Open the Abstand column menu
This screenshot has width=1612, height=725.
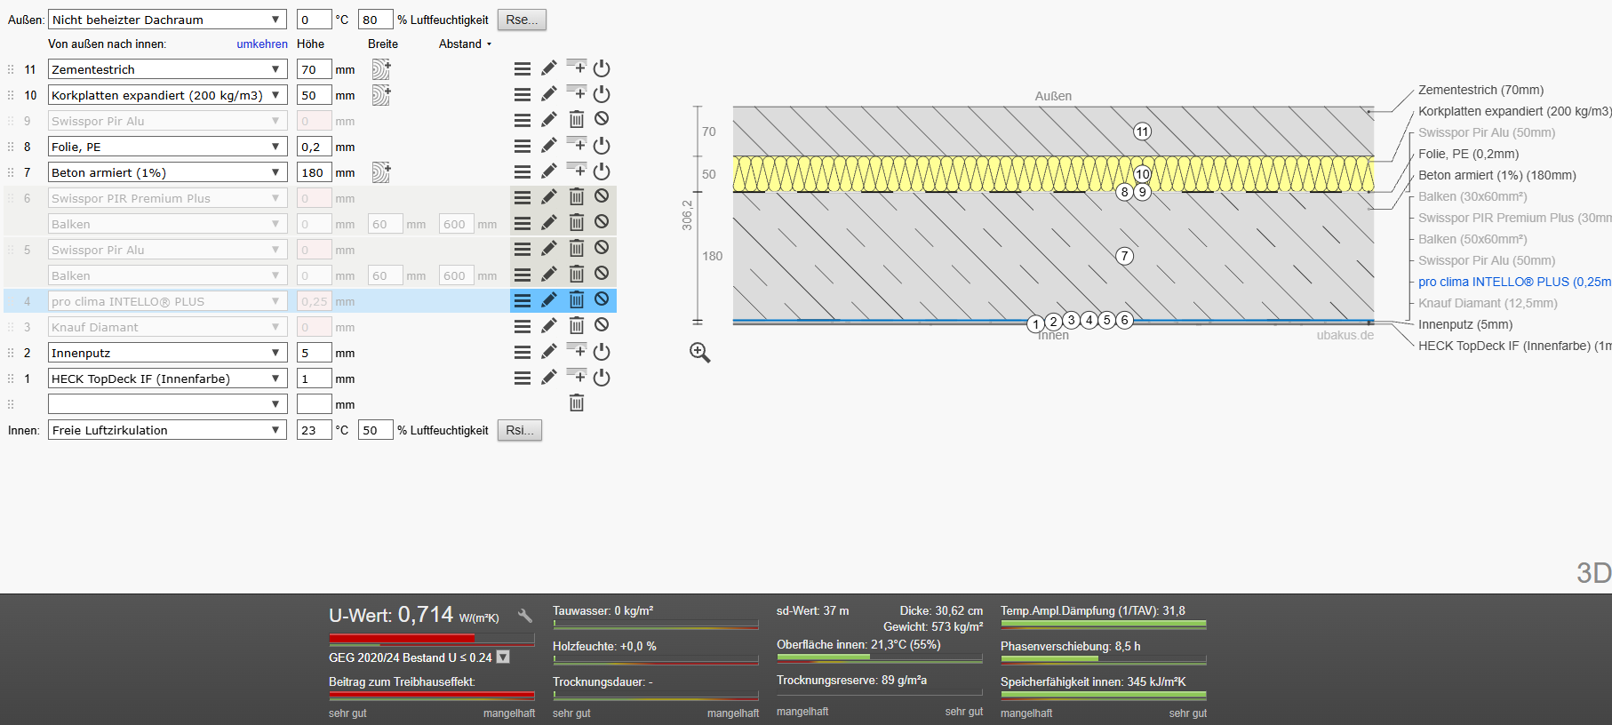465,44
